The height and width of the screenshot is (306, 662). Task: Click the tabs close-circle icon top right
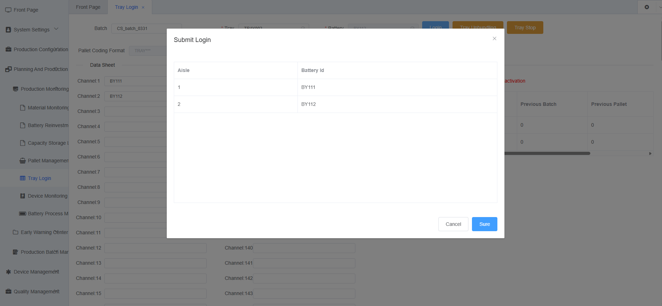click(x=647, y=7)
